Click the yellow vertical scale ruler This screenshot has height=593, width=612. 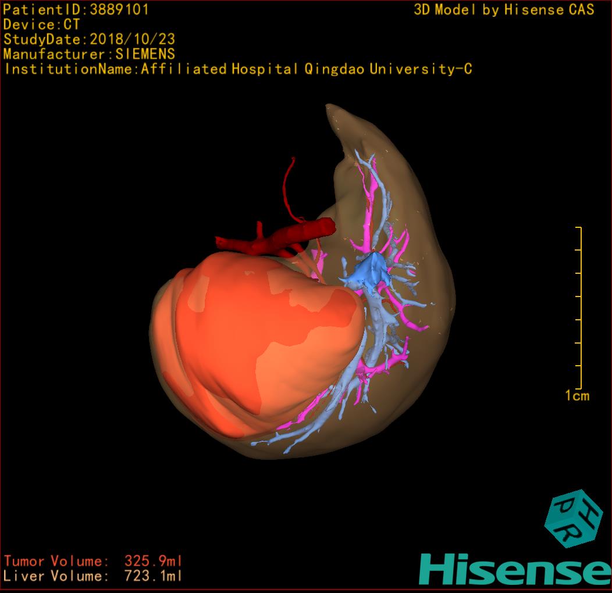click(580, 308)
